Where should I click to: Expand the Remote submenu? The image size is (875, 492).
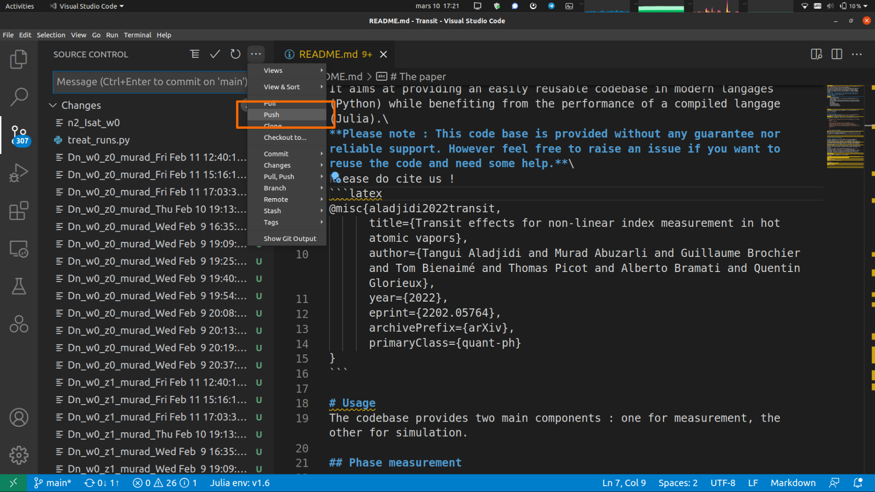[287, 200]
